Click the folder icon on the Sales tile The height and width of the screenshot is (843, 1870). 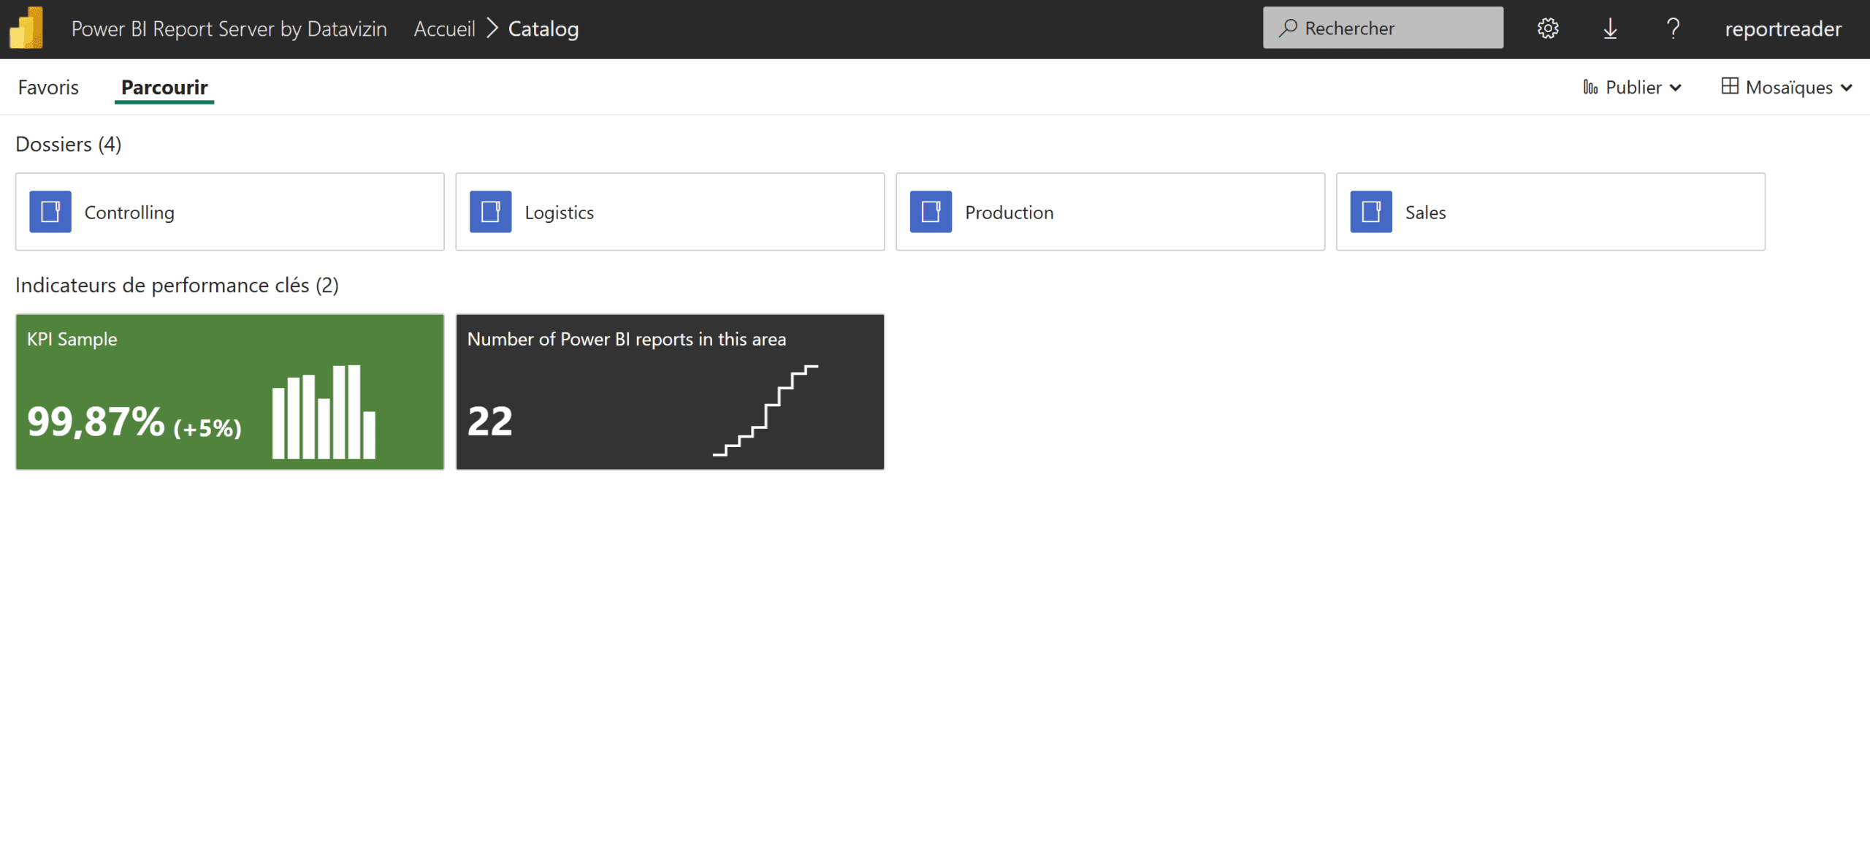[x=1373, y=211]
